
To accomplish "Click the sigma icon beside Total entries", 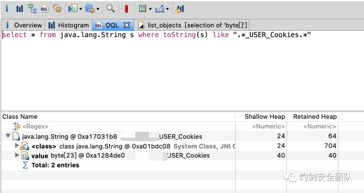I will tap(25, 165).
